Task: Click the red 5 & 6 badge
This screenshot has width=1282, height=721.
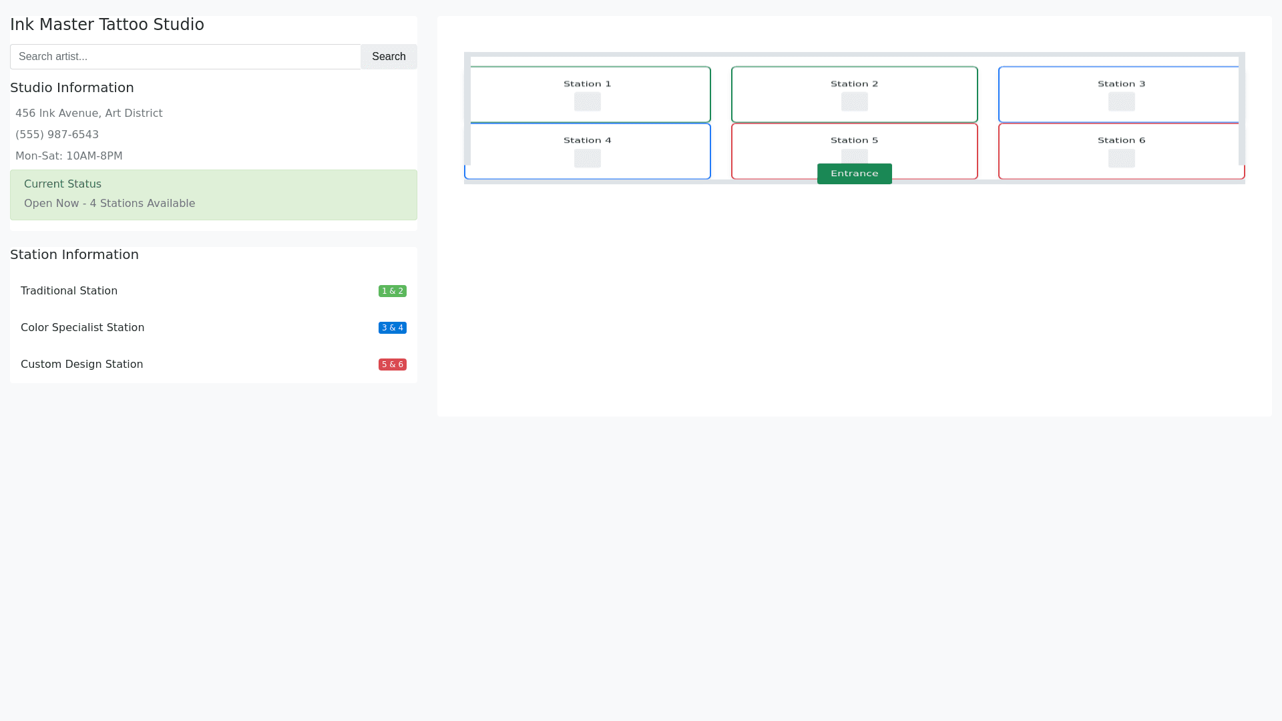Action: 392,365
